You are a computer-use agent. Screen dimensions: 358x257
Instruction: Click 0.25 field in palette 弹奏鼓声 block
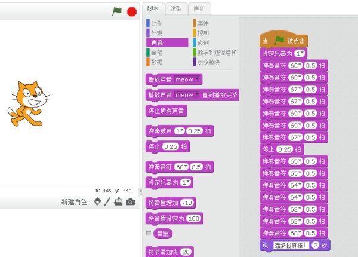click(195, 131)
